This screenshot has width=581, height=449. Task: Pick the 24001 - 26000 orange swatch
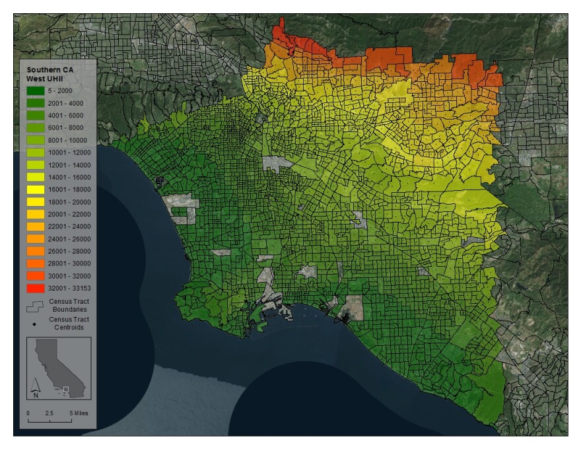(x=36, y=239)
